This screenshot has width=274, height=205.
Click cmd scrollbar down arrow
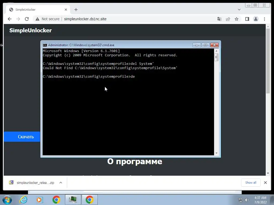pos(216,153)
